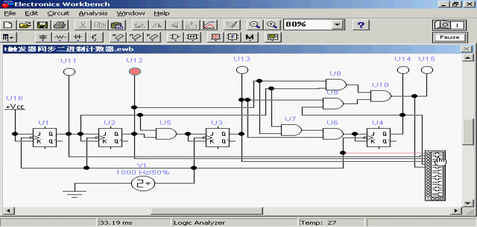
Task: Open the Window menu
Action: pos(131,14)
